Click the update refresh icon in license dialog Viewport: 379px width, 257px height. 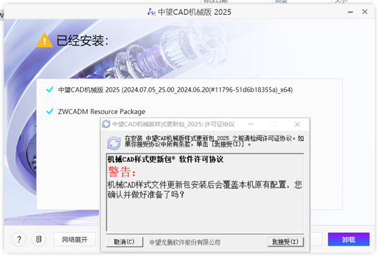[x=114, y=143]
